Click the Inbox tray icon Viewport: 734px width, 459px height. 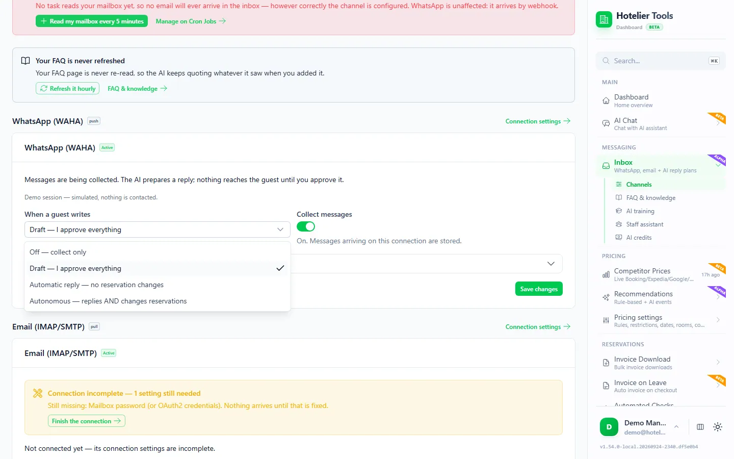pyautogui.click(x=606, y=166)
